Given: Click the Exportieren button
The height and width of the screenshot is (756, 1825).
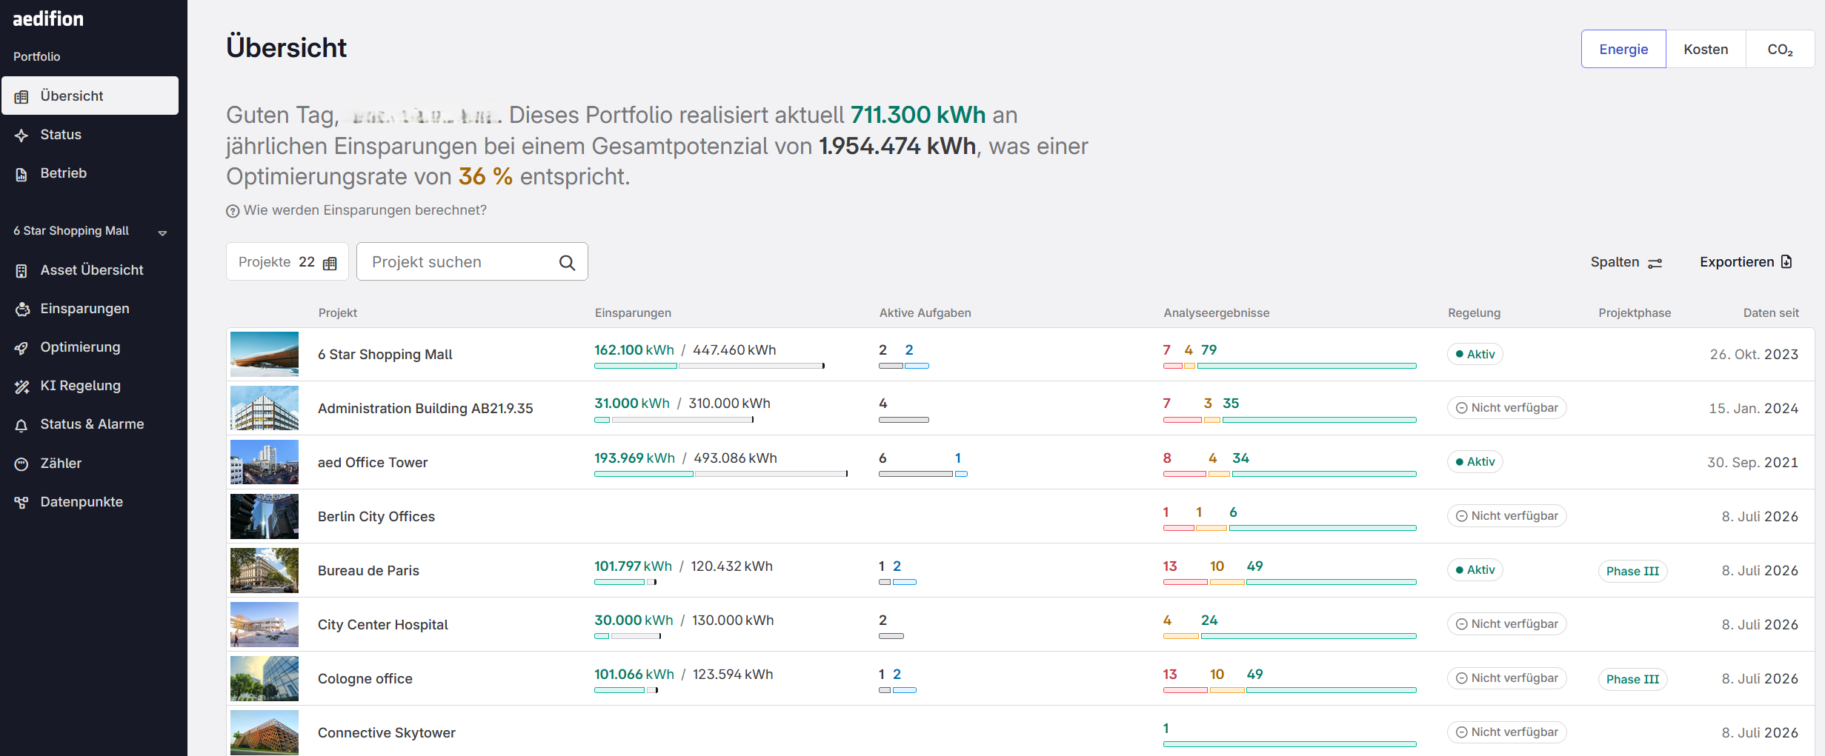Looking at the screenshot, I should coord(1746,262).
